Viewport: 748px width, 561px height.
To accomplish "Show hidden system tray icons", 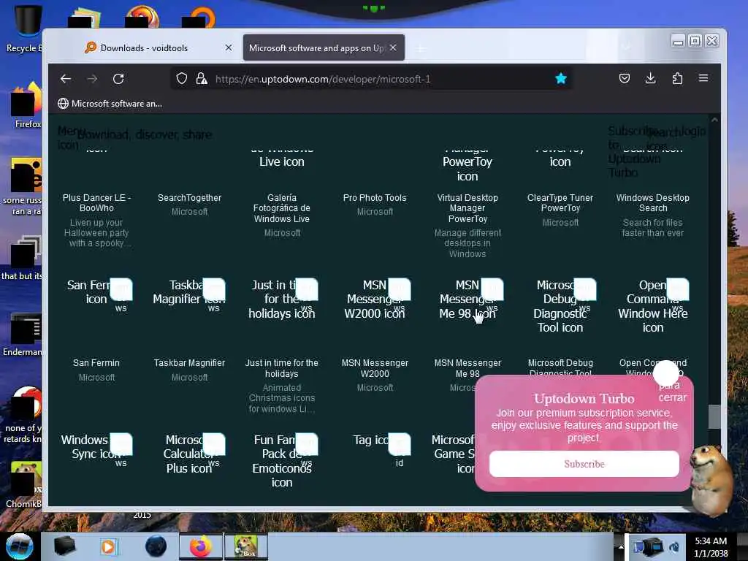I will tap(620, 547).
